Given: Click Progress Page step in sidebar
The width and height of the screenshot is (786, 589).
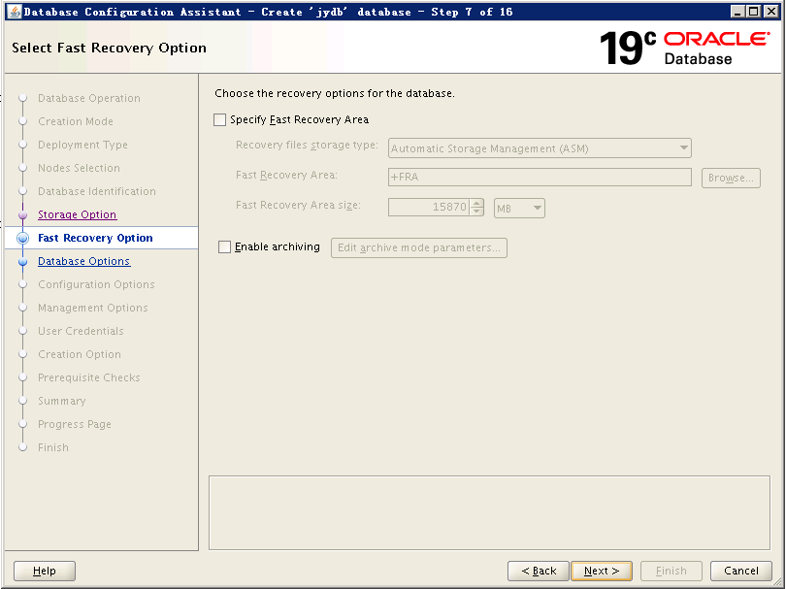Looking at the screenshot, I should (75, 425).
